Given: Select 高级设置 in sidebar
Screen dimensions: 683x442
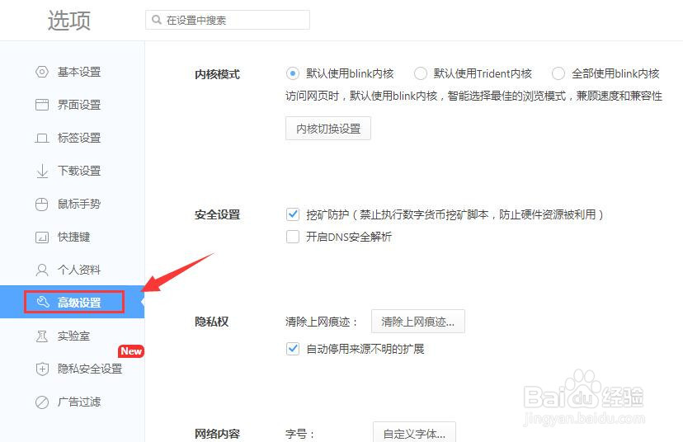Looking at the screenshot, I should 73,302.
